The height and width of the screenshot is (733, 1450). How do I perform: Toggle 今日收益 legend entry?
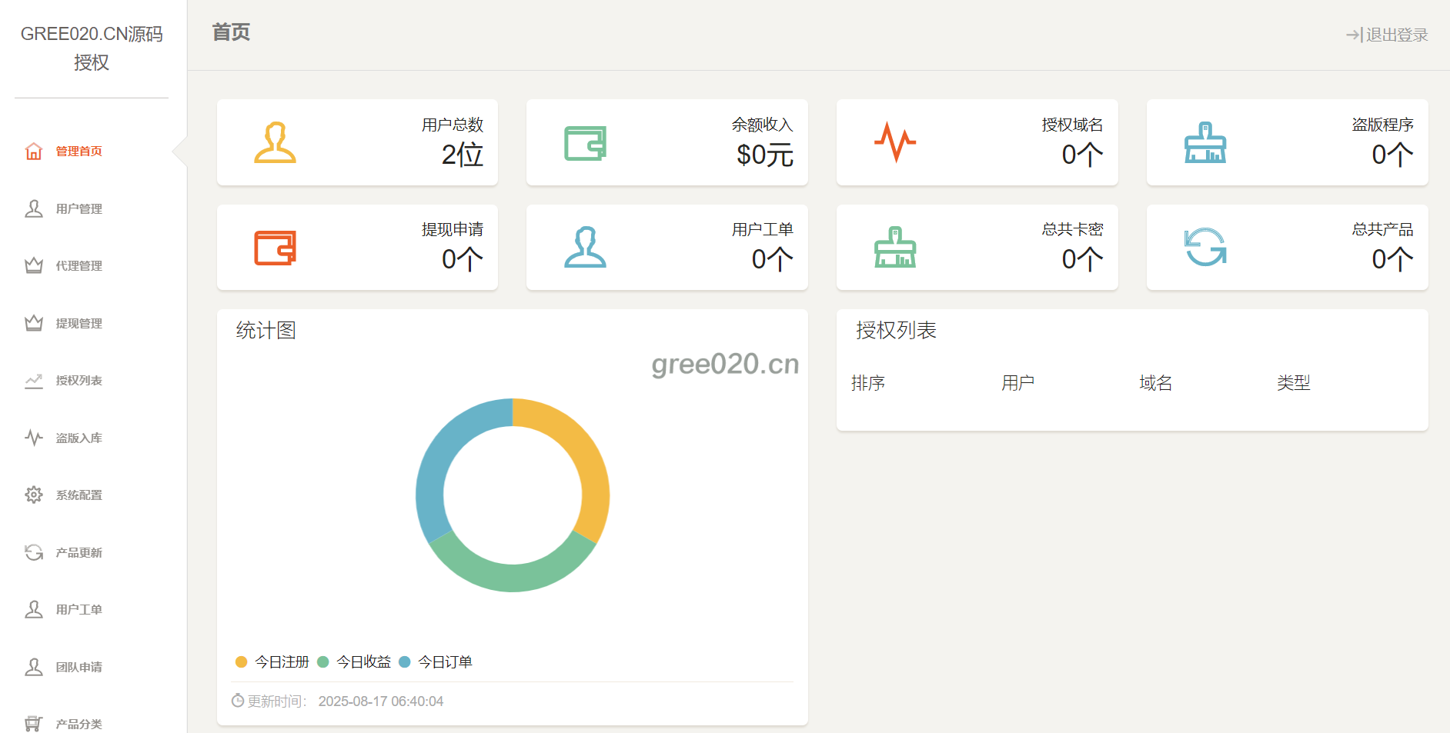(355, 662)
